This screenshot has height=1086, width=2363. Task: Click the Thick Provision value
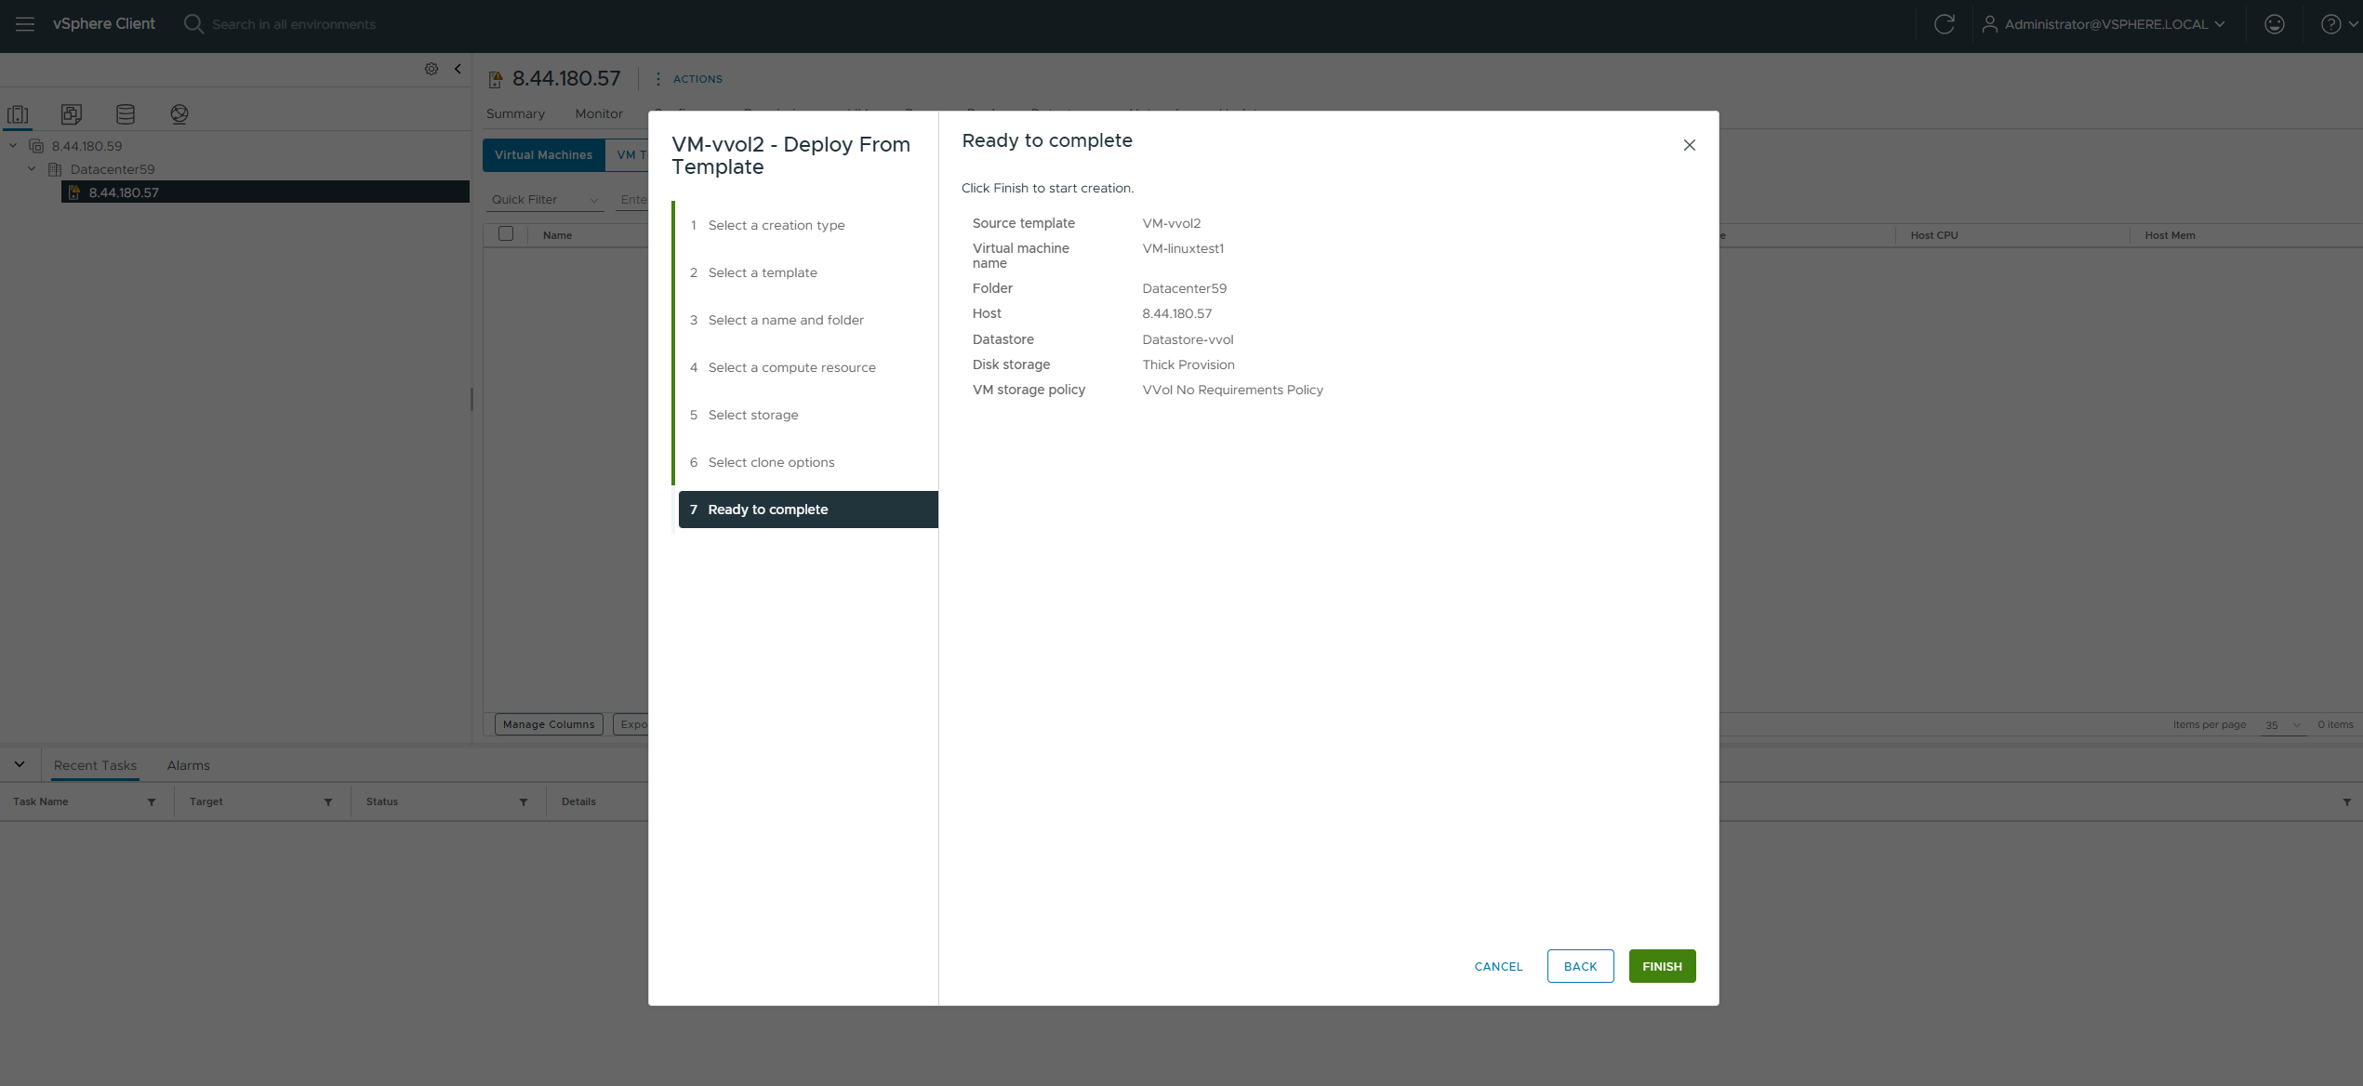(x=1188, y=364)
